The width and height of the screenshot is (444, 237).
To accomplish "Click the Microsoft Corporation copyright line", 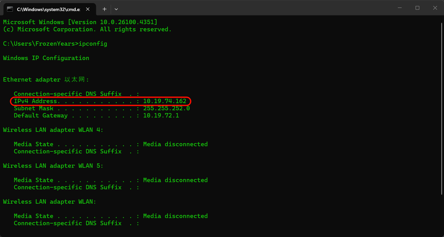I will coord(87,29).
